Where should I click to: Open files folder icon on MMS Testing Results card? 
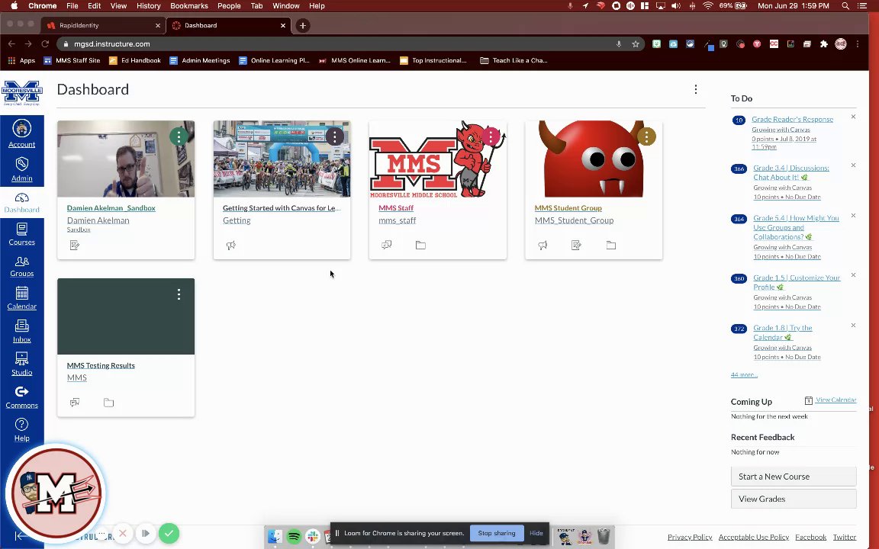109,403
